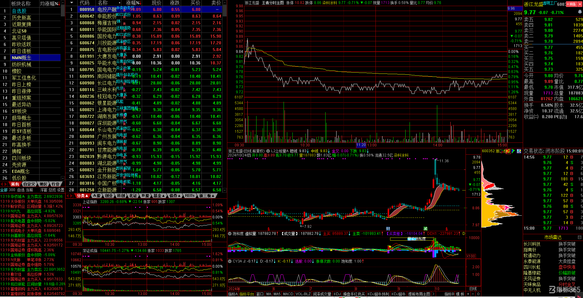Click left arrow beside 分类 tab

[68, 196]
